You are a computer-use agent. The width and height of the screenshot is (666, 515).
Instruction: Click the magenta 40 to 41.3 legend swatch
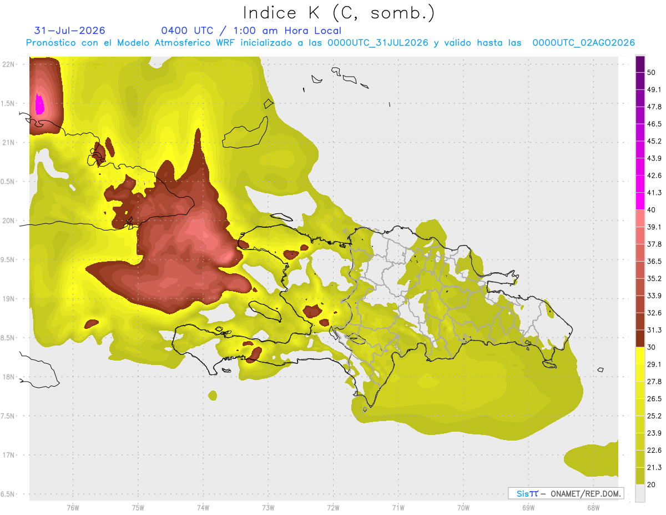640,201
